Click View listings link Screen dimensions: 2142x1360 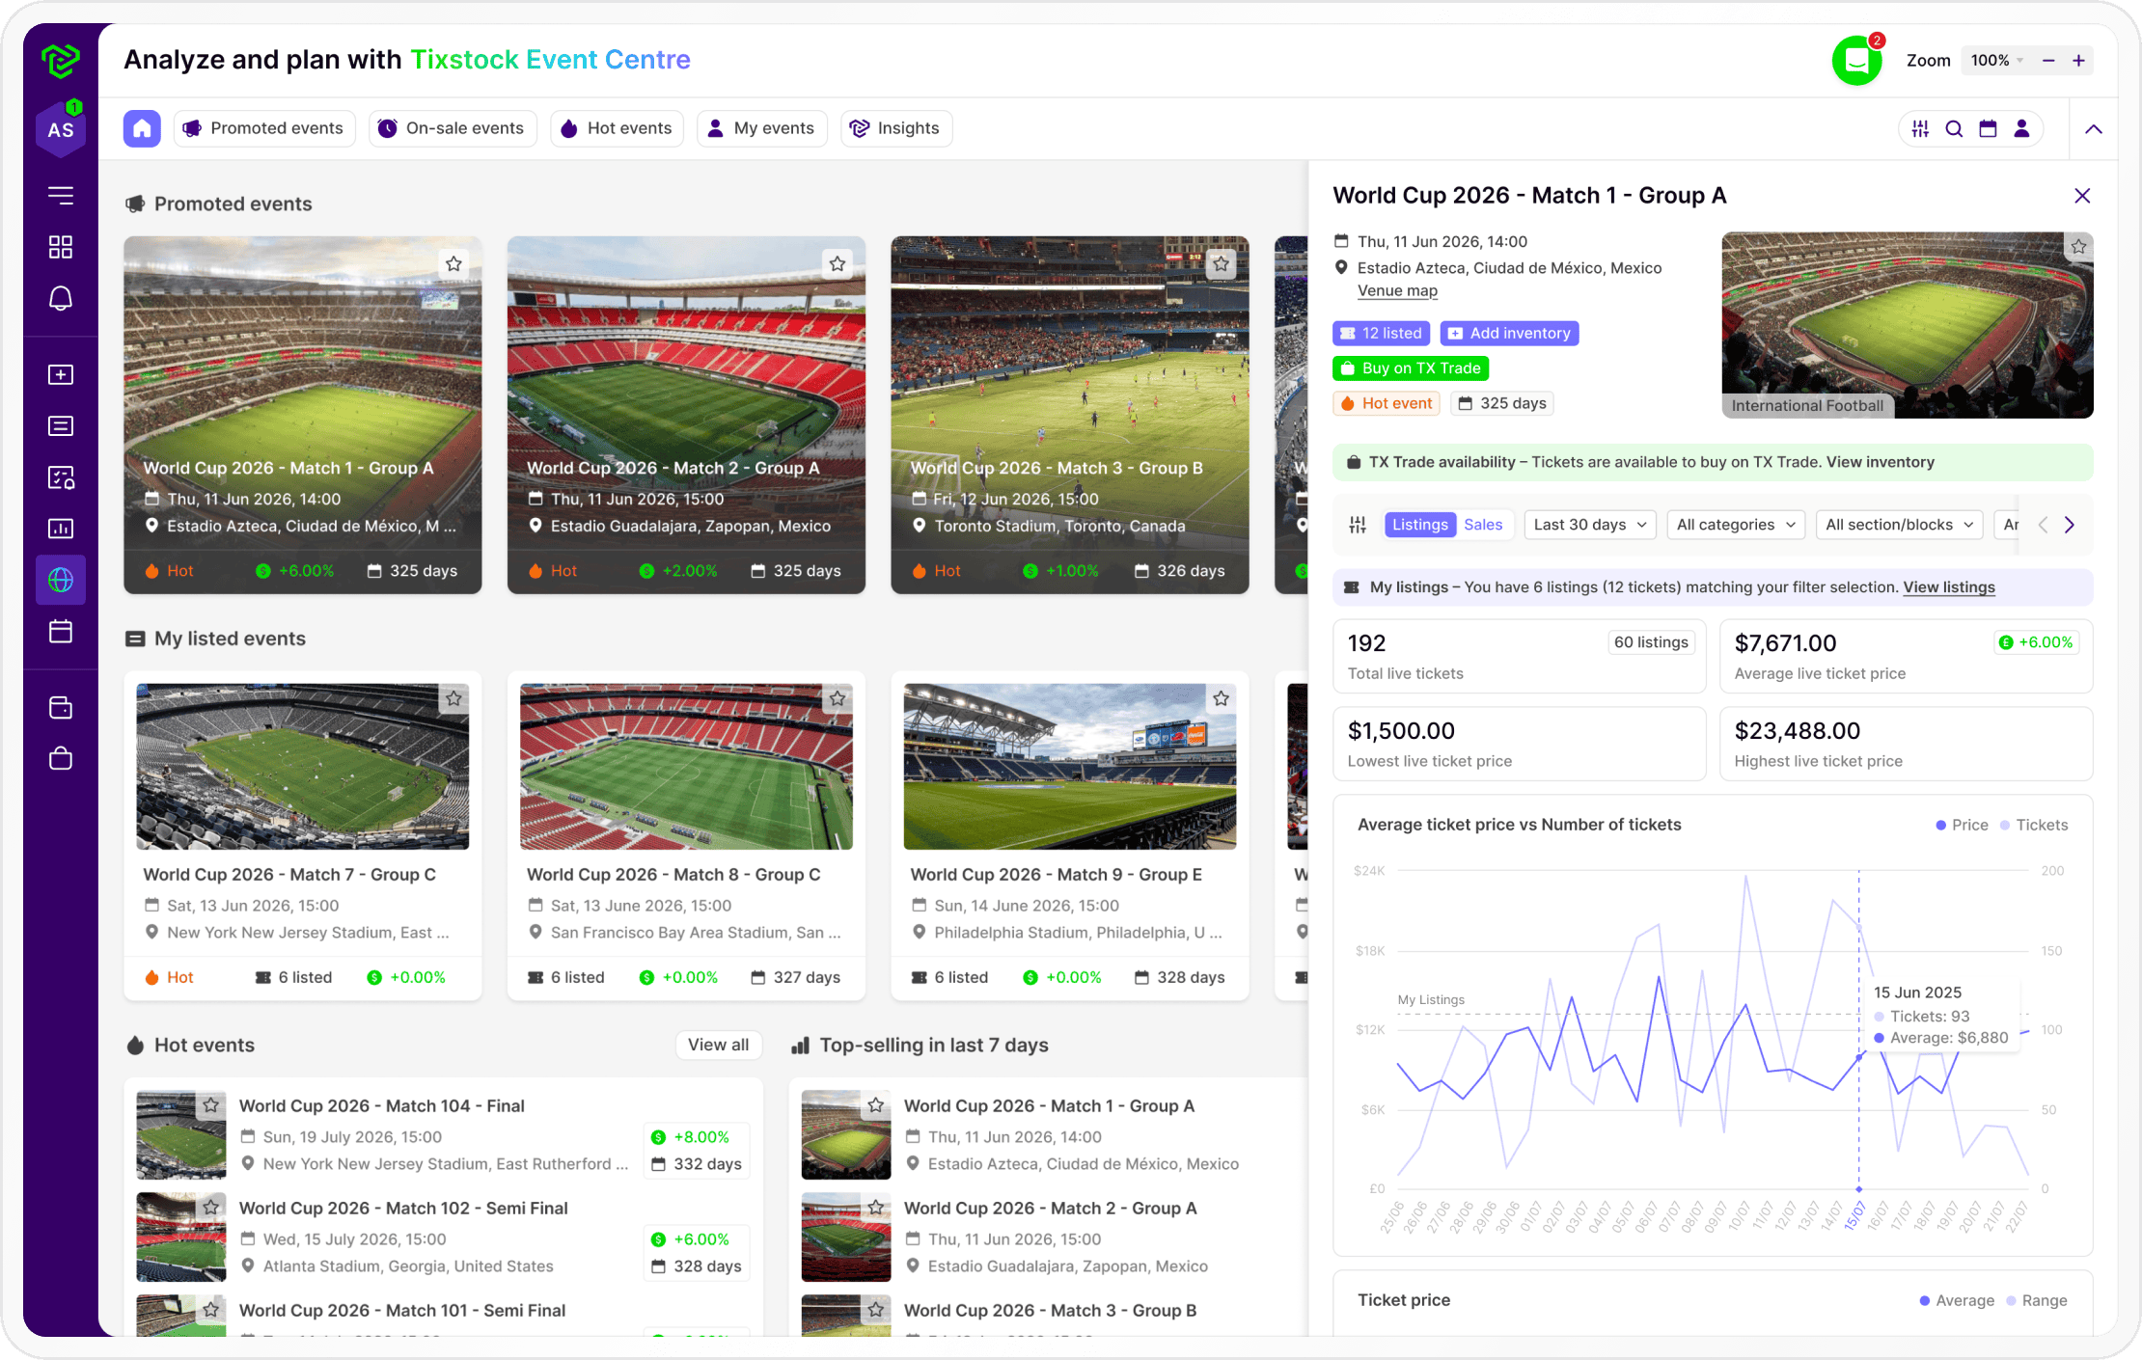click(x=1949, y=587)
